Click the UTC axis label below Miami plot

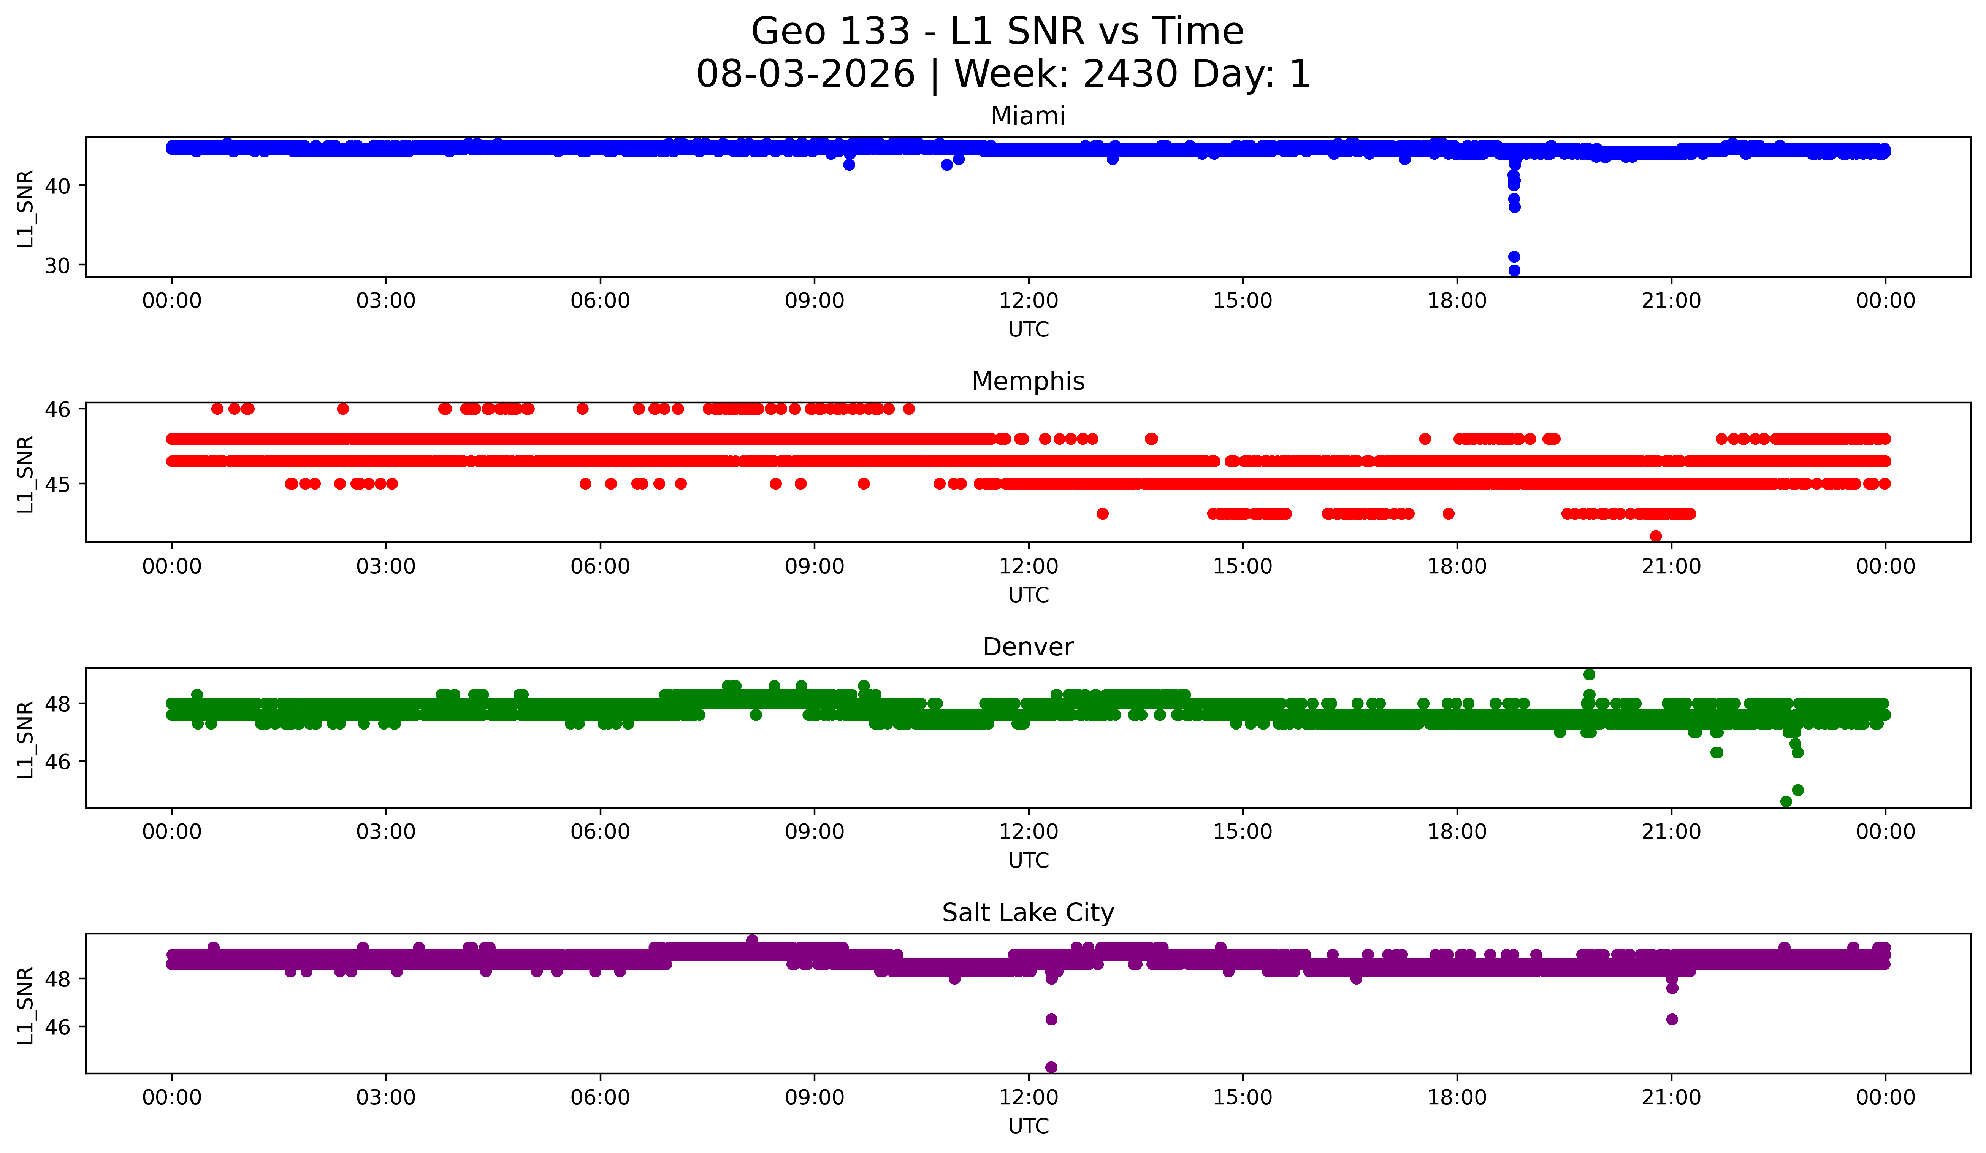[x=1029, y=330]
